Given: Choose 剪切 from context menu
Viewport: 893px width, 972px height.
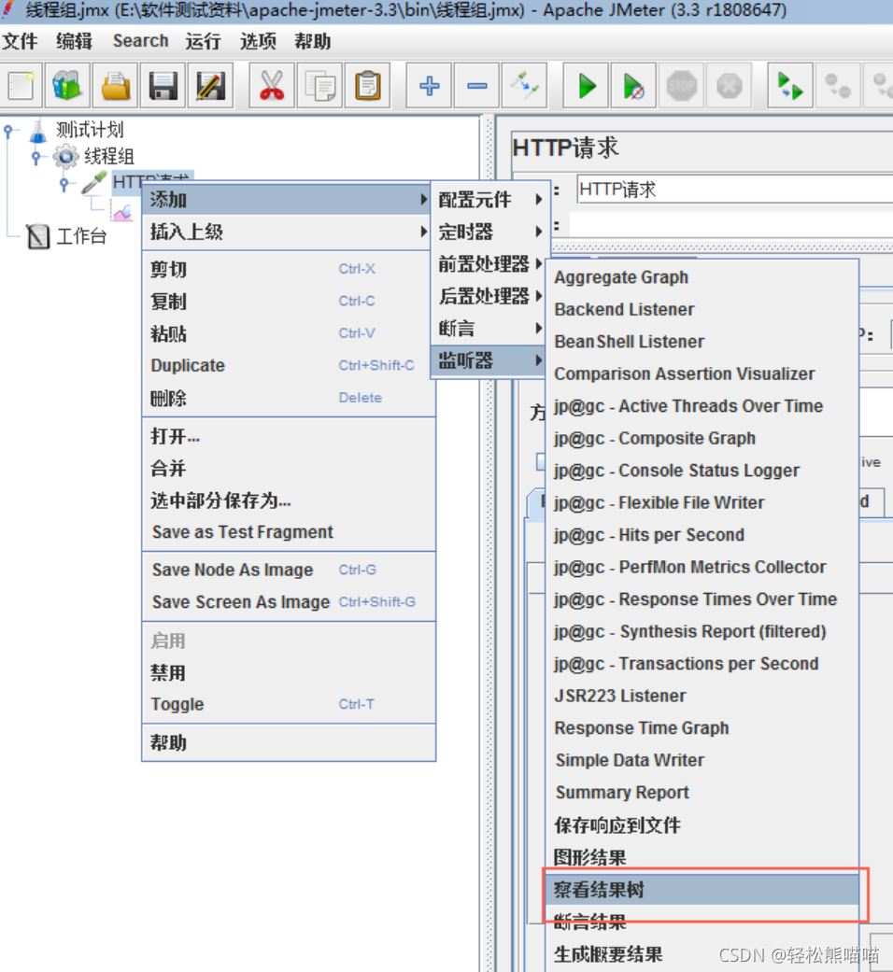Looking at the screenshot, I should (288, 269).
